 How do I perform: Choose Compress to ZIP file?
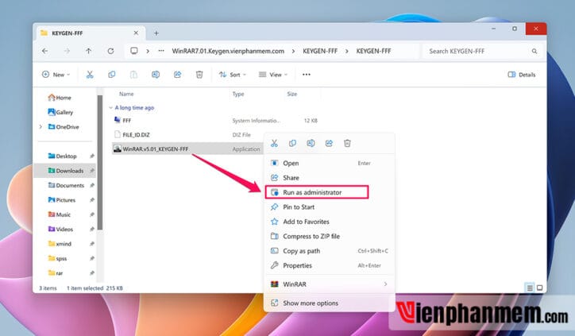pyautogui.click(x=329, y=236)
